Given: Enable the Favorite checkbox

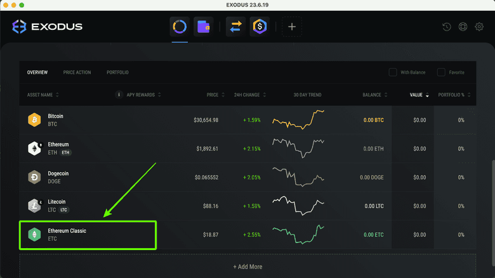Looking at the screenshot, I should pyautogui.click(x=441, y=72).
